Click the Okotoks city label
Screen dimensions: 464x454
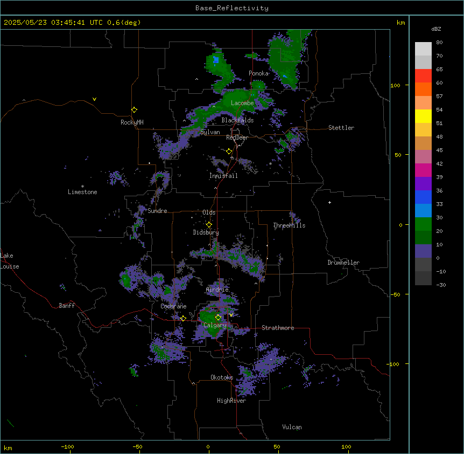click(x=222, y=377)
